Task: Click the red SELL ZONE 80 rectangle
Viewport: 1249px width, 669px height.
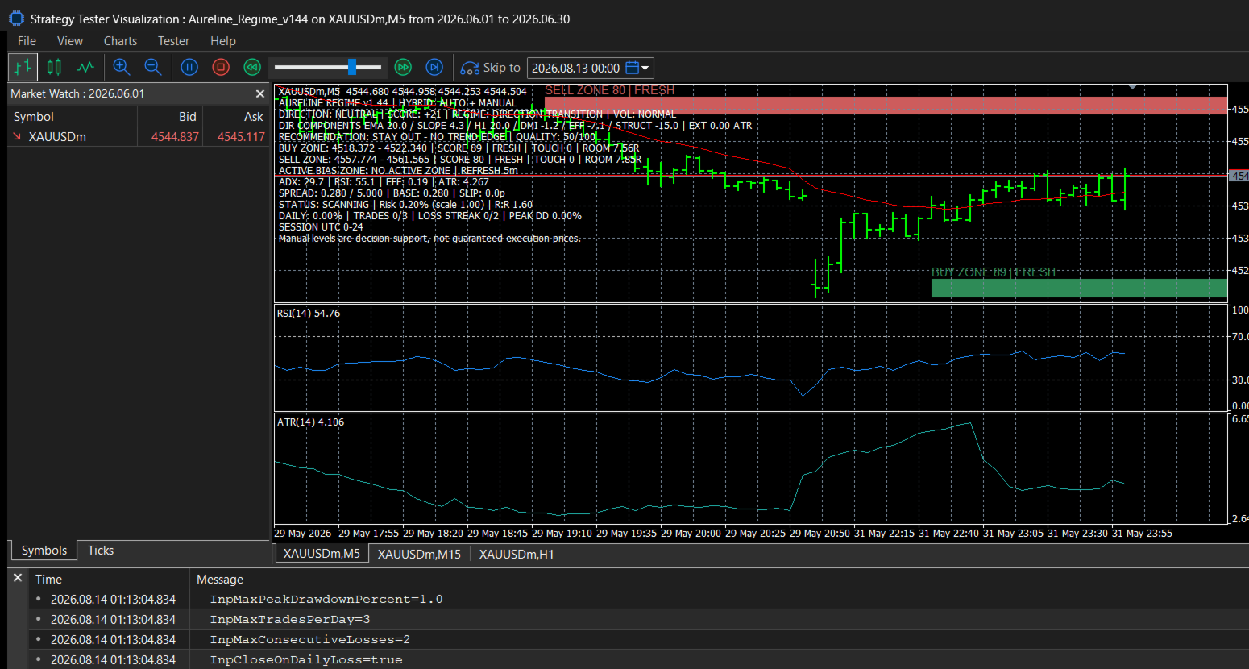Action: (x=886, y=106)
